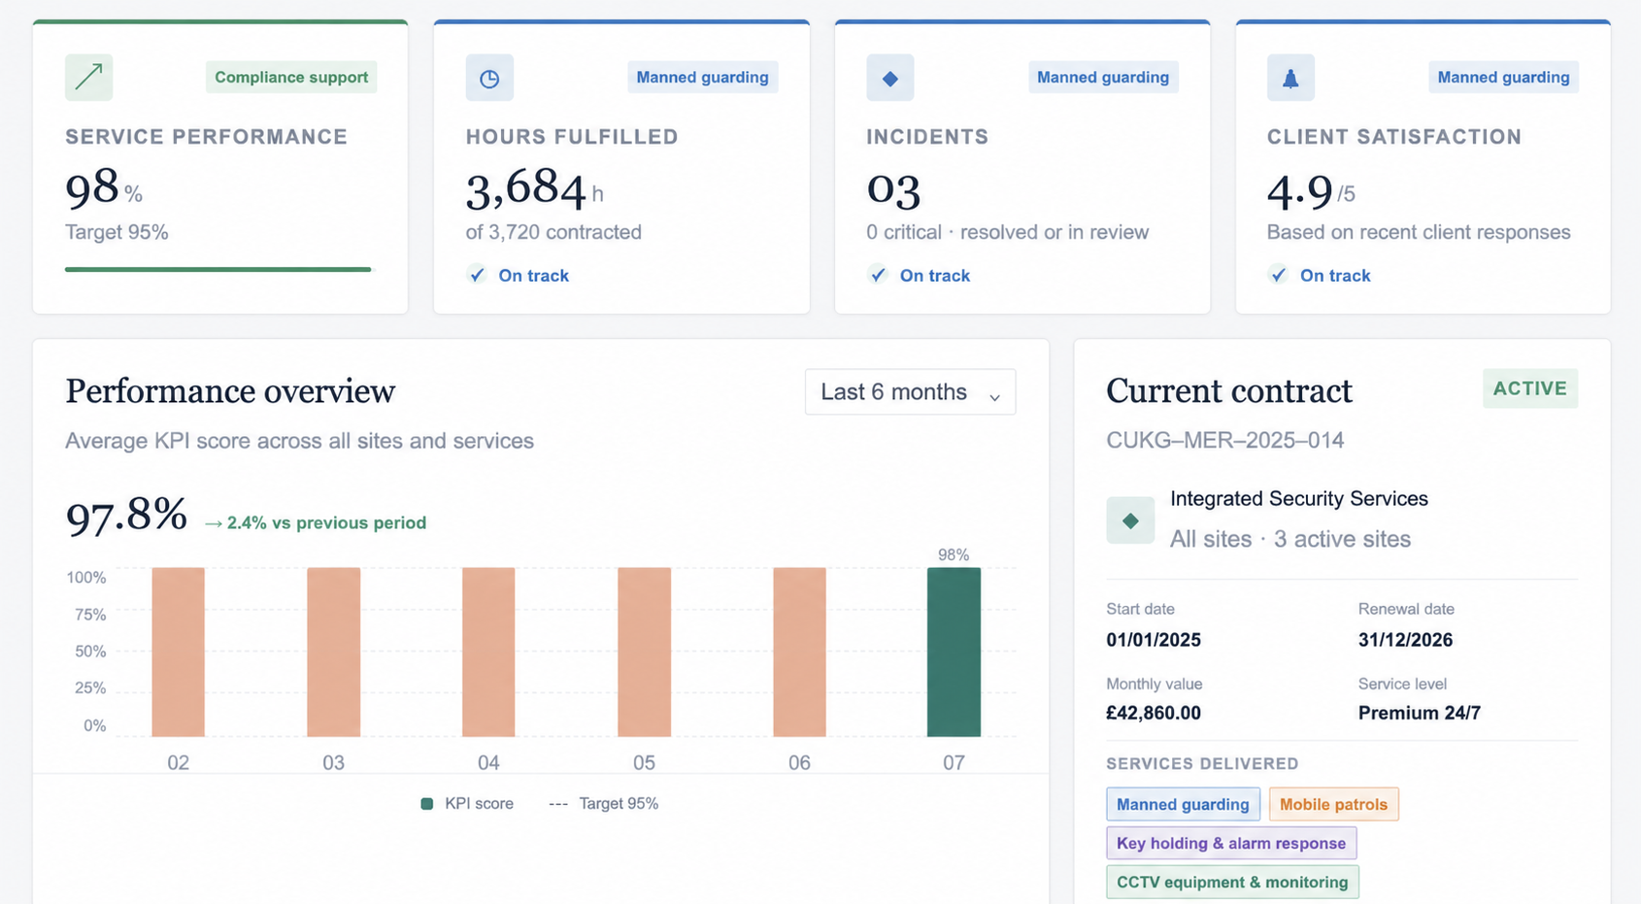The height and width of the screenshot is (904, 1641).
Task: Toggle the Target 95% legend item
Action: click(603, 804)
